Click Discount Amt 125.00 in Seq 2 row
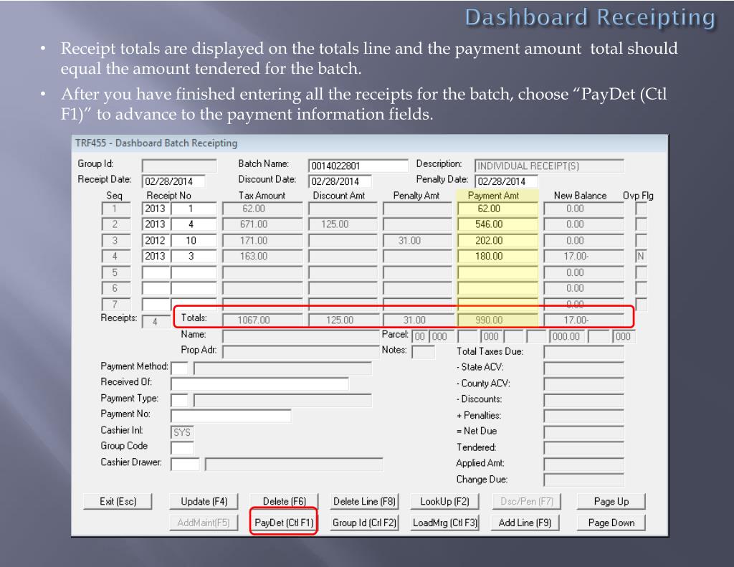 [x=343, y=225]
